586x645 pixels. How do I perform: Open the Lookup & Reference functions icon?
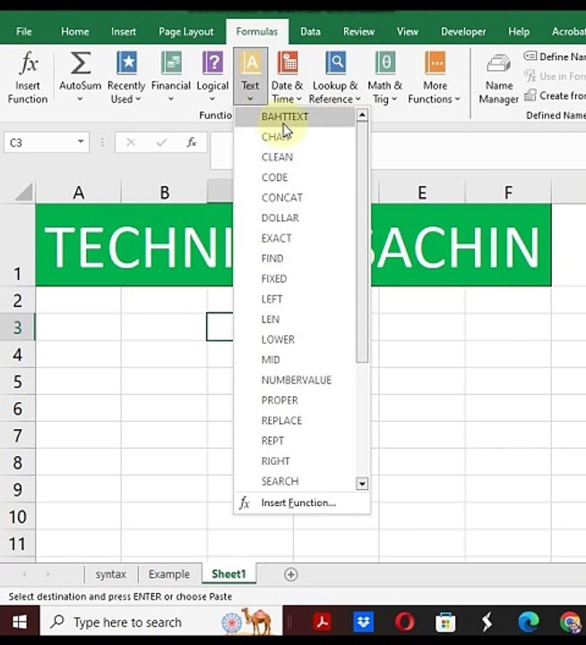coord(335,63)
